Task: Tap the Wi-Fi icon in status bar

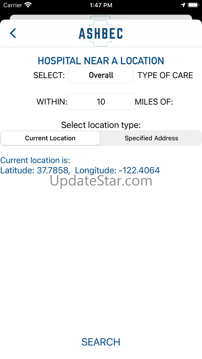Action: pos(28,5)
